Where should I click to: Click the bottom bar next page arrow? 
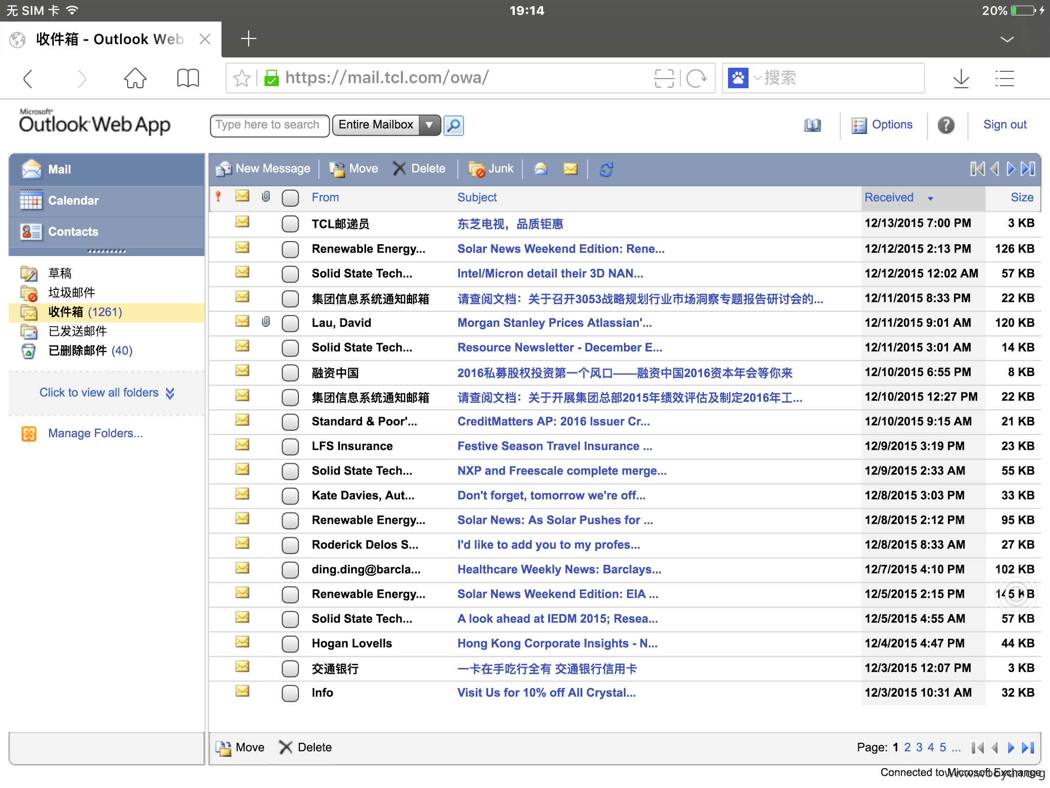pos(1011,747)
